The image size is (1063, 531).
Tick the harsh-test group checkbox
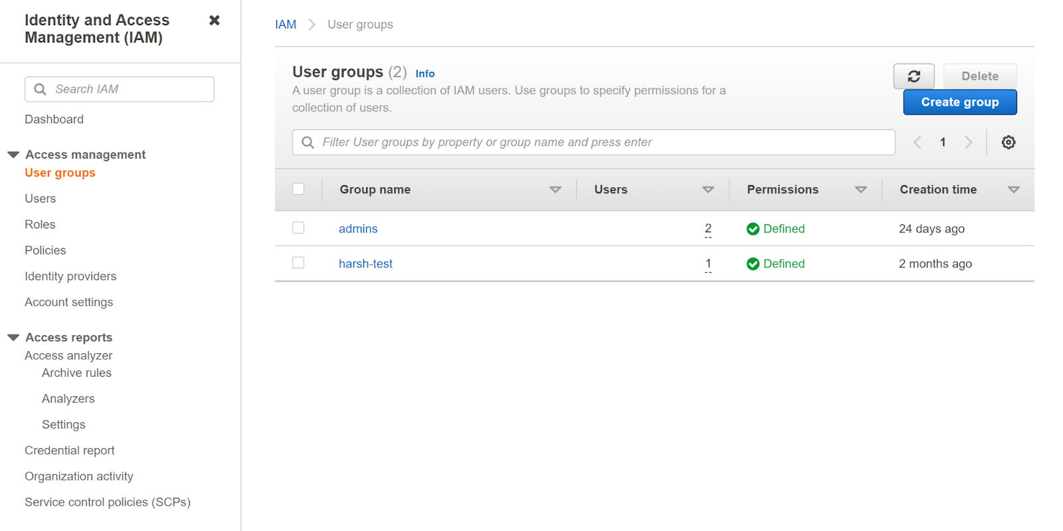(x=298, y=263)
